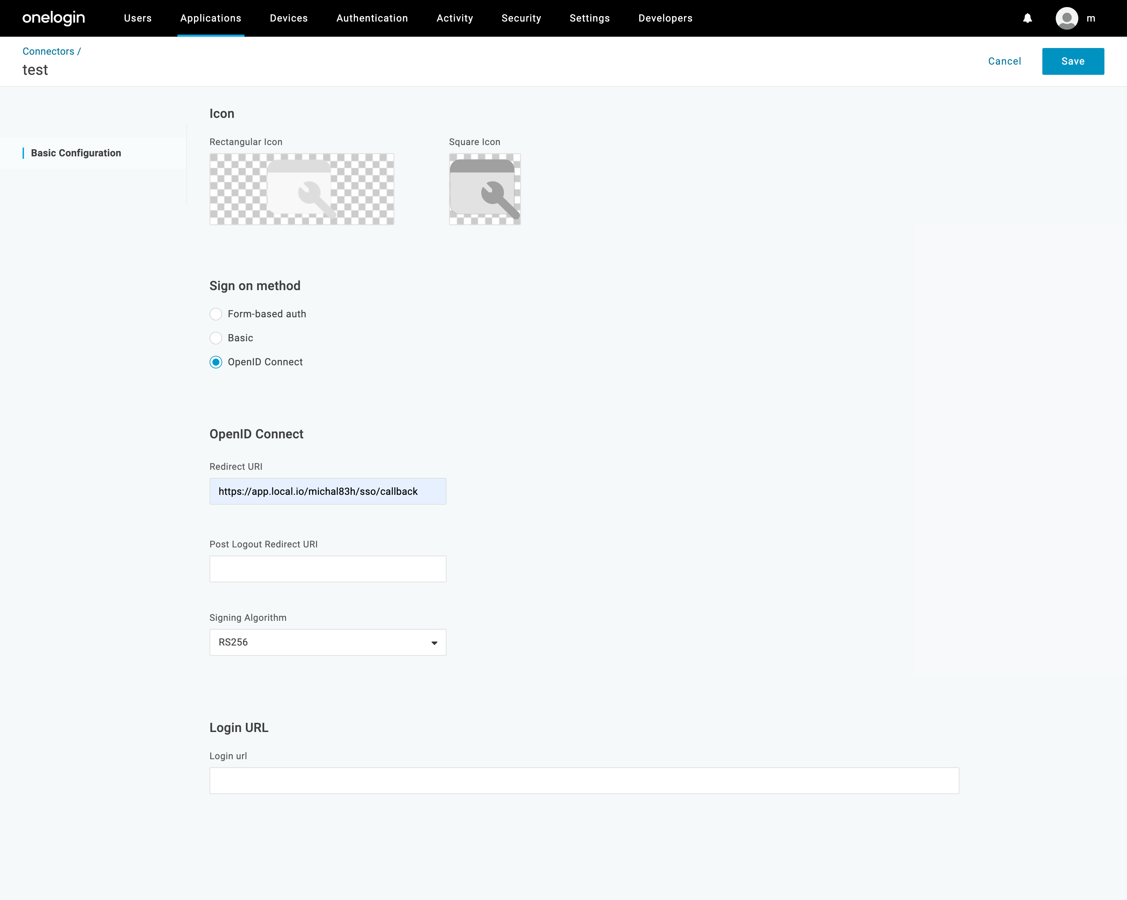Open the notifications bell
1127x900 pixels.
point(1027,18)
